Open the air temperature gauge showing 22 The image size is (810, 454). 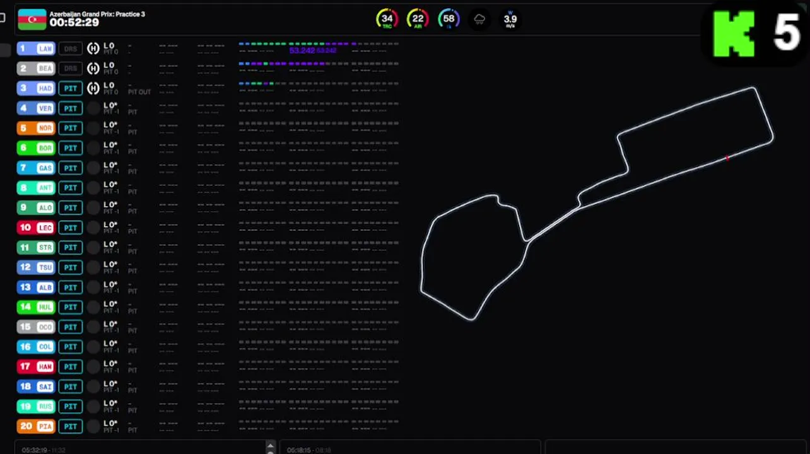coord(418,19)
